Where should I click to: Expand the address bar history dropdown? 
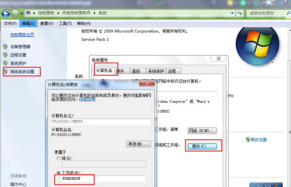click(x=232, y=13)
